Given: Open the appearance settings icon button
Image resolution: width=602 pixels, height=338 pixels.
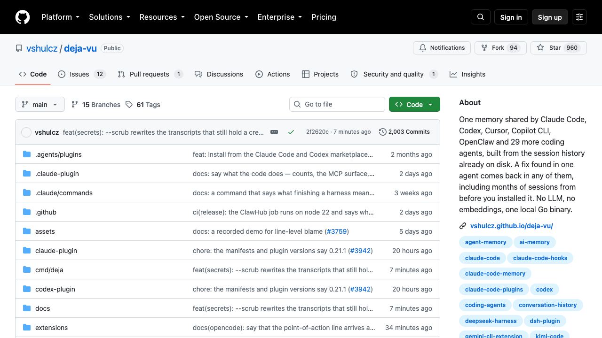Looking at the screenshot, I should pos(579,17).
